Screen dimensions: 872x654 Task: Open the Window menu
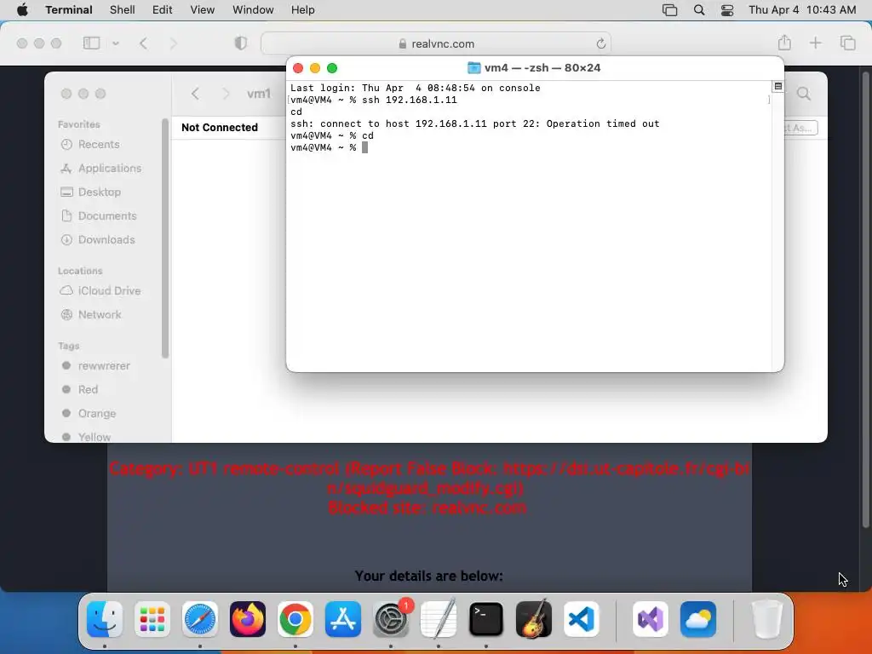pos(253,9)
